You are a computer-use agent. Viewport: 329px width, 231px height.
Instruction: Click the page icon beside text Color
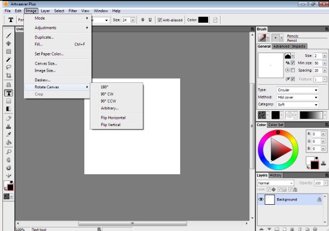215,20
